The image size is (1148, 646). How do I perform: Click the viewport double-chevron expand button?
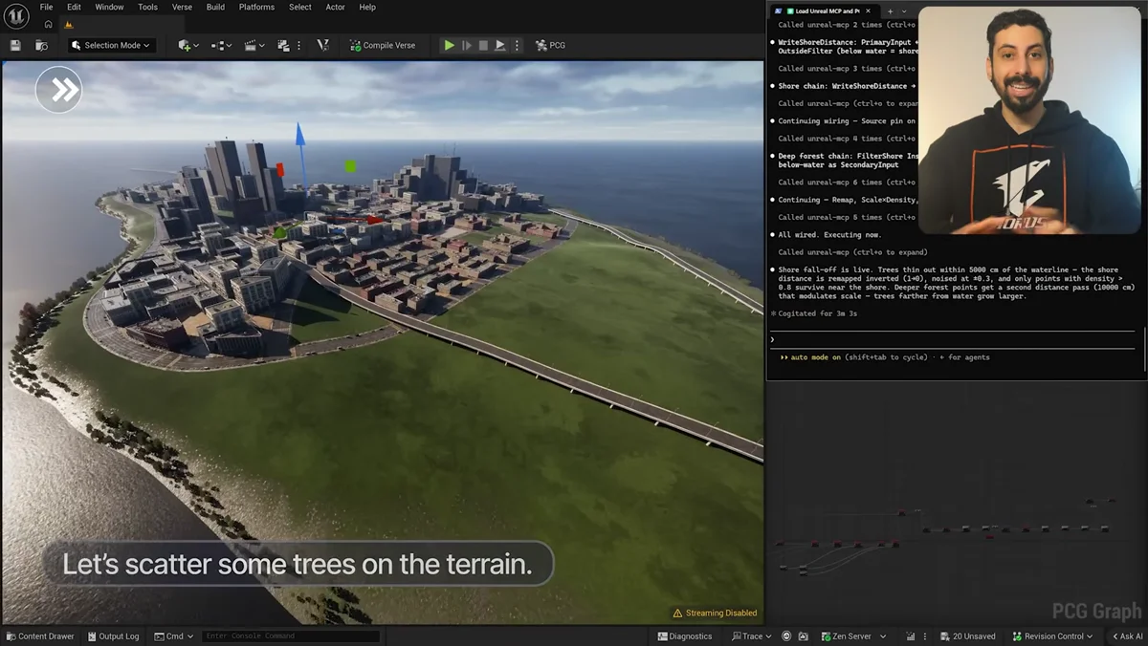[x=58, y=90]
